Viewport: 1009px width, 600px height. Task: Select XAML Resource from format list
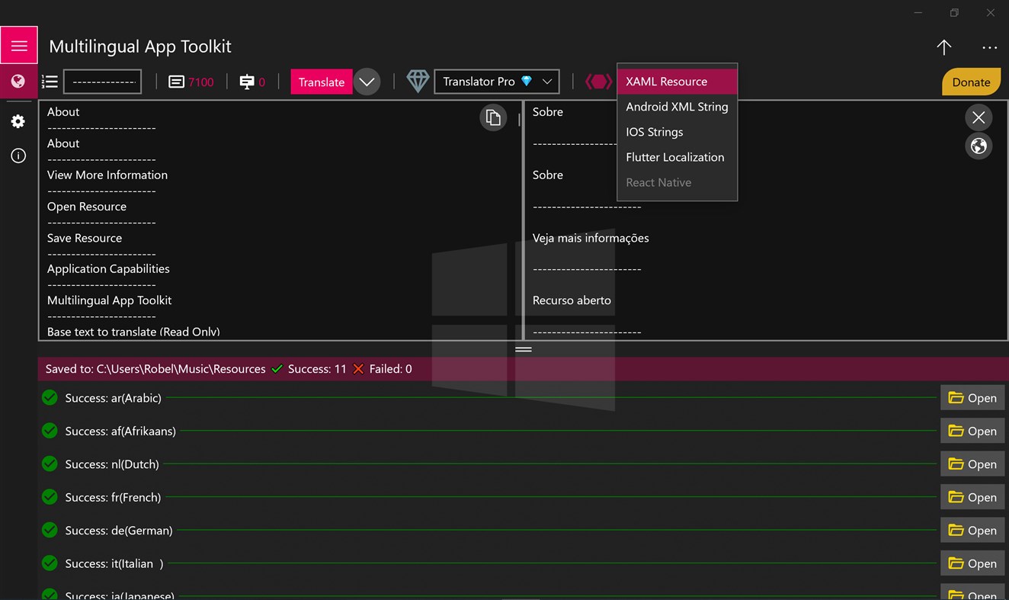pos(677,82)
